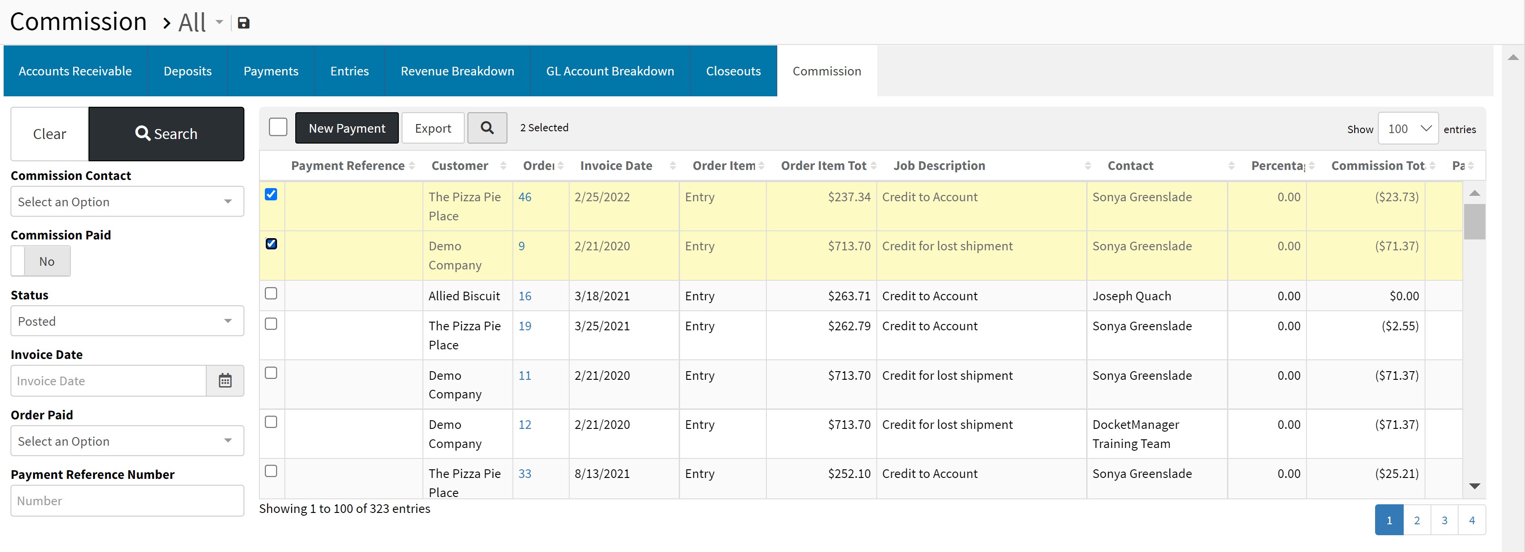Toggle the Commission Paid No switch

[x=41, y=261]
